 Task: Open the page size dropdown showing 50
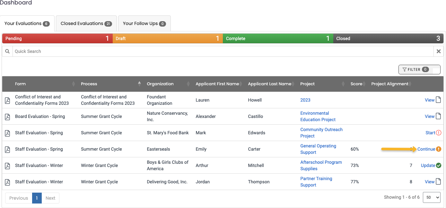[432, 197]
